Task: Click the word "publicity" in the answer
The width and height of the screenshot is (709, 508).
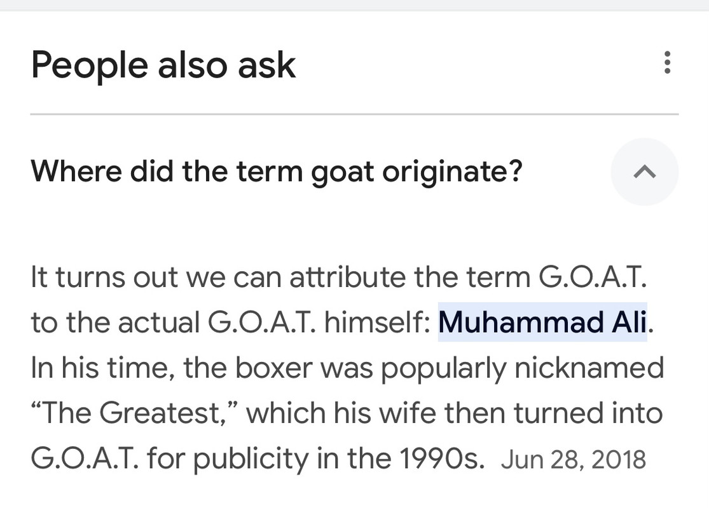Action: click(250, 459)
